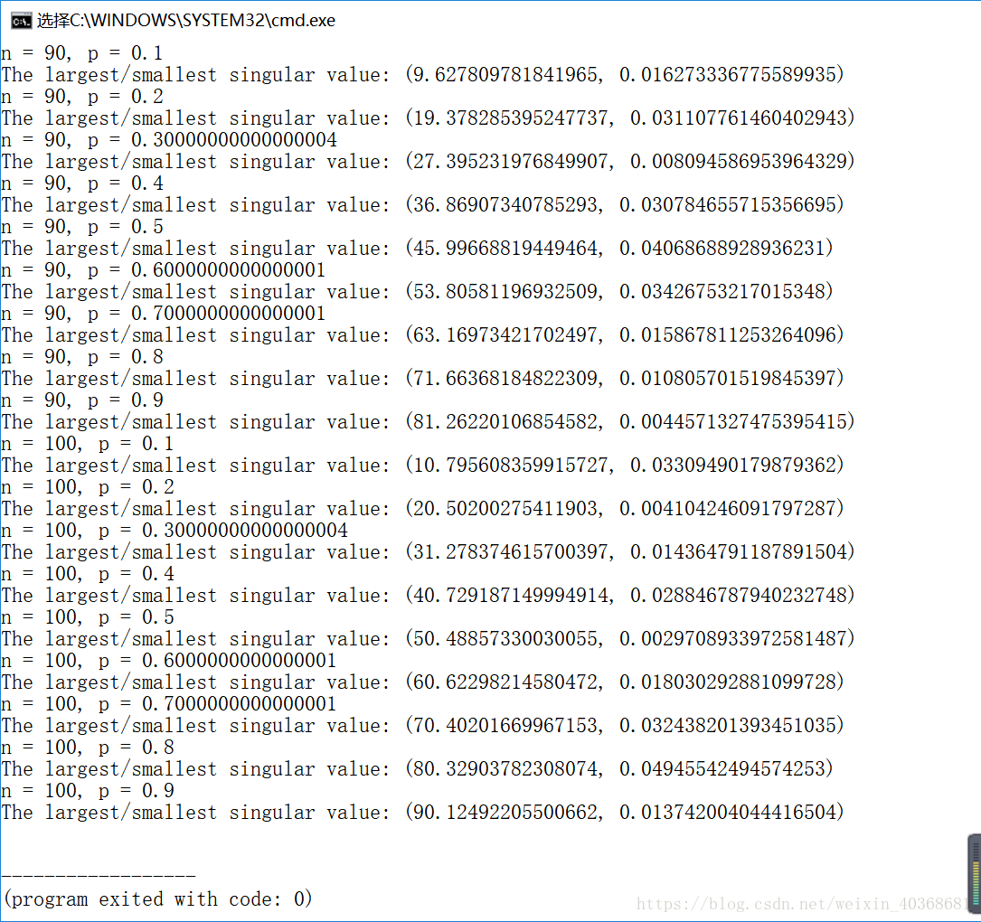
Task: Select the line "n = 90, p = 0.6000000000000001"
Action: [x=164, y=270]
